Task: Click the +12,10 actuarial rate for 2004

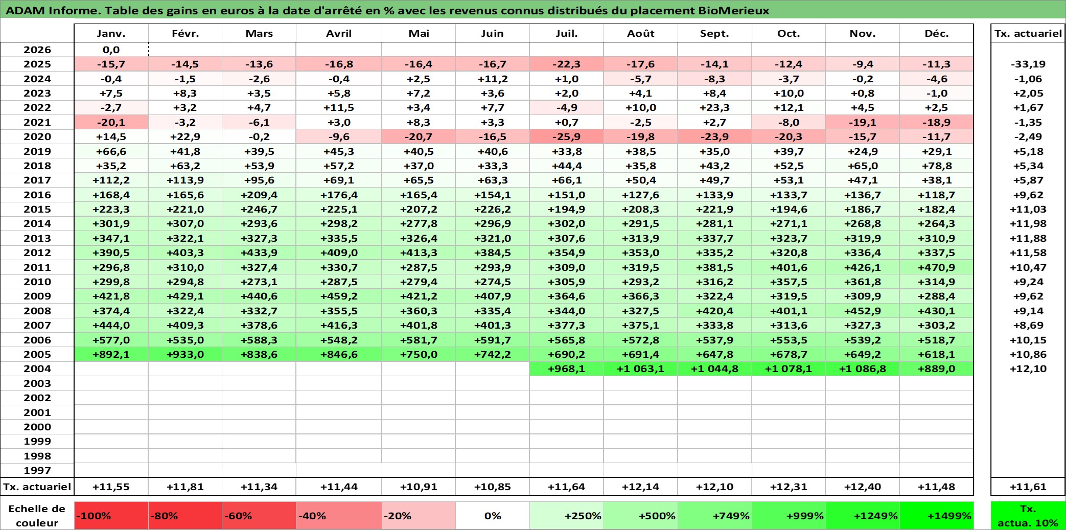Action: (x=1028, y=368)
